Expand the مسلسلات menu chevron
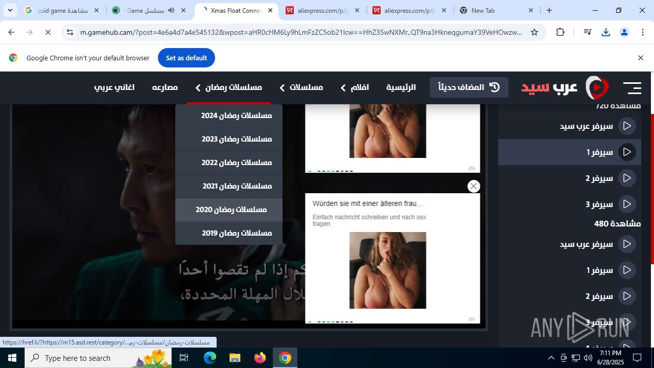Viewport: 654px width, 368px height. pyautogui.click(x=282, y=88)
